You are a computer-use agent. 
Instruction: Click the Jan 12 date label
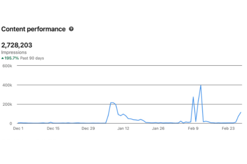coord(123,128)
